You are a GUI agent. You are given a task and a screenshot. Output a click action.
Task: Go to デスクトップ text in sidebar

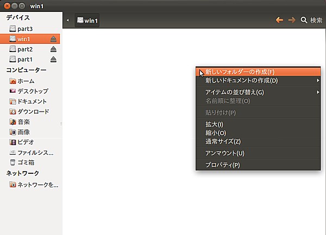(33, 91)
